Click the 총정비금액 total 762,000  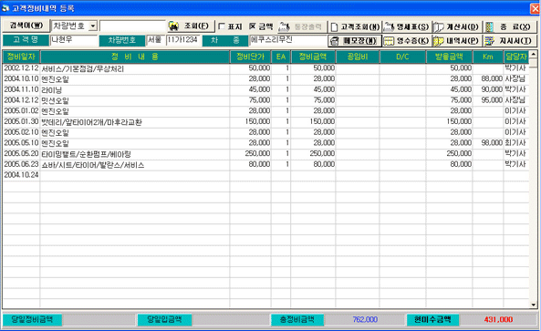pos(365,320)
